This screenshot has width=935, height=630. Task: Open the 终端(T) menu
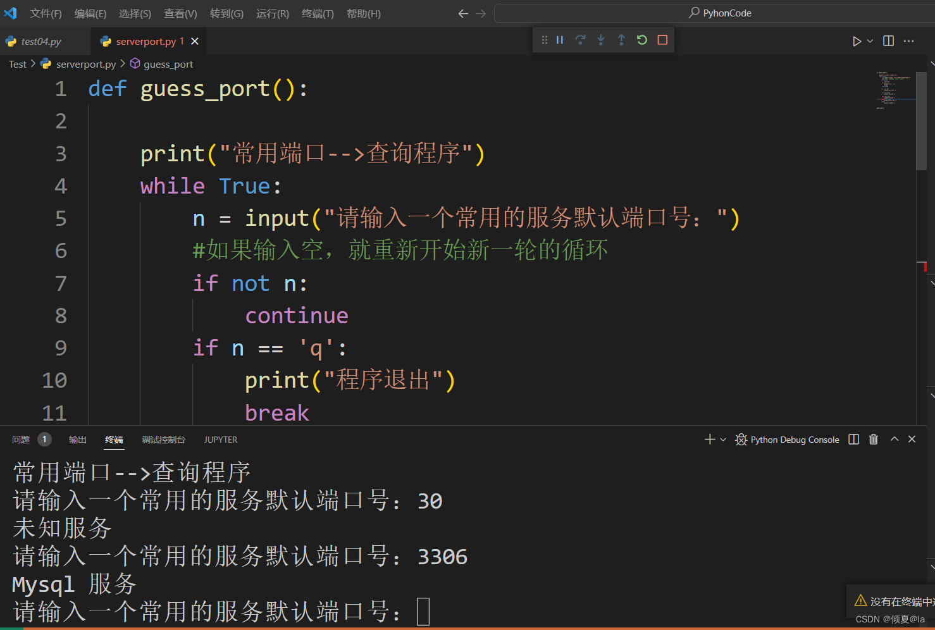[x=318, y=13]
